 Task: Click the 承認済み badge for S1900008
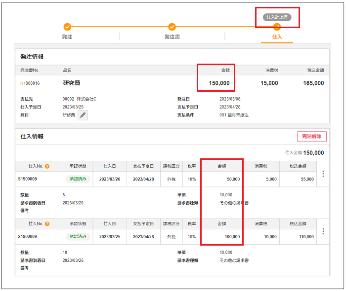point(78,179)
